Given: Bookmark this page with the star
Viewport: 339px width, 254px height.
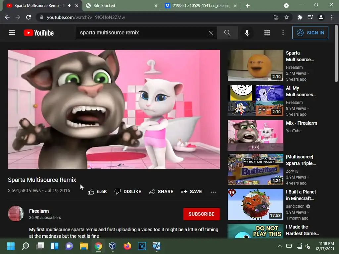Looking at the screenshot, I should [286, 17].
